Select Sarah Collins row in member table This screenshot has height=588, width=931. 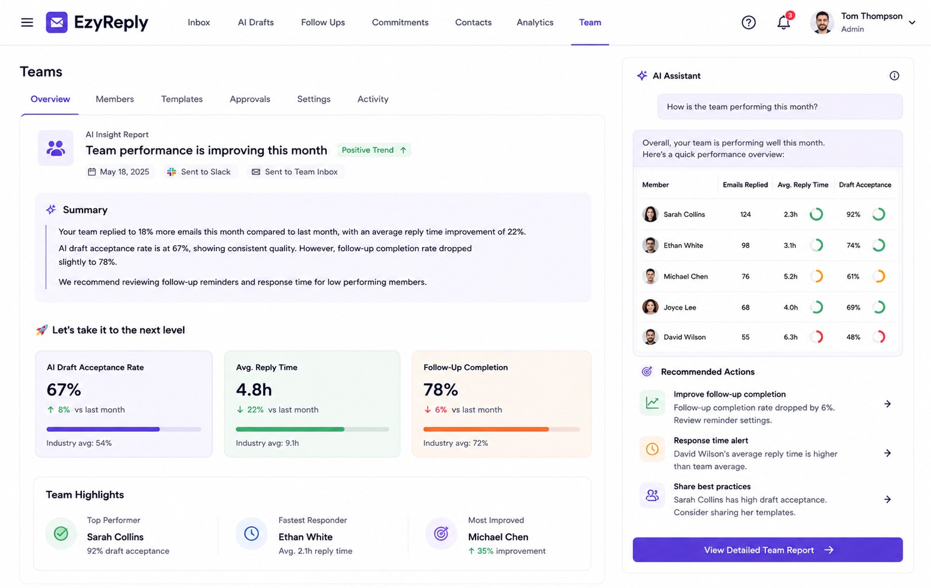[767, 214]
